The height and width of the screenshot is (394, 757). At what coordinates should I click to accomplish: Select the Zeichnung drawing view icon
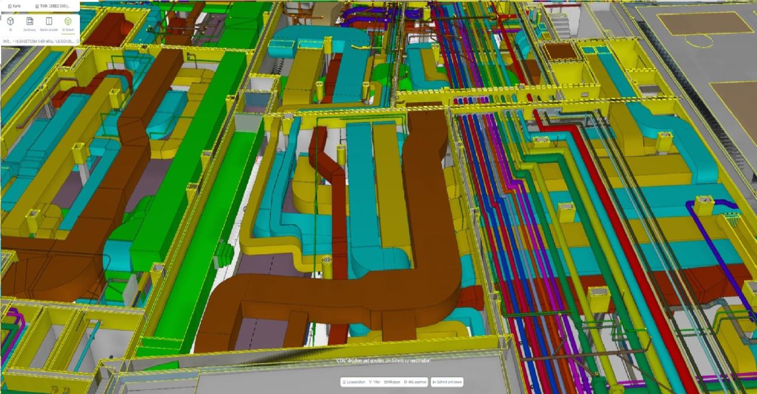point(29,23)
